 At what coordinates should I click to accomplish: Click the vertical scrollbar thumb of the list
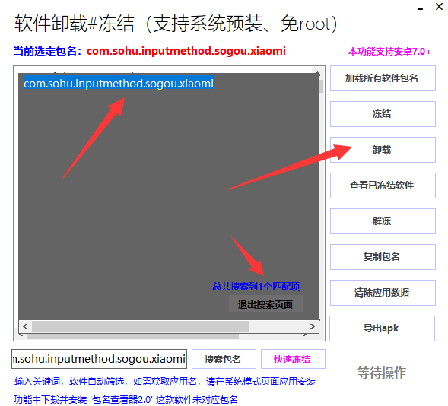322,87
